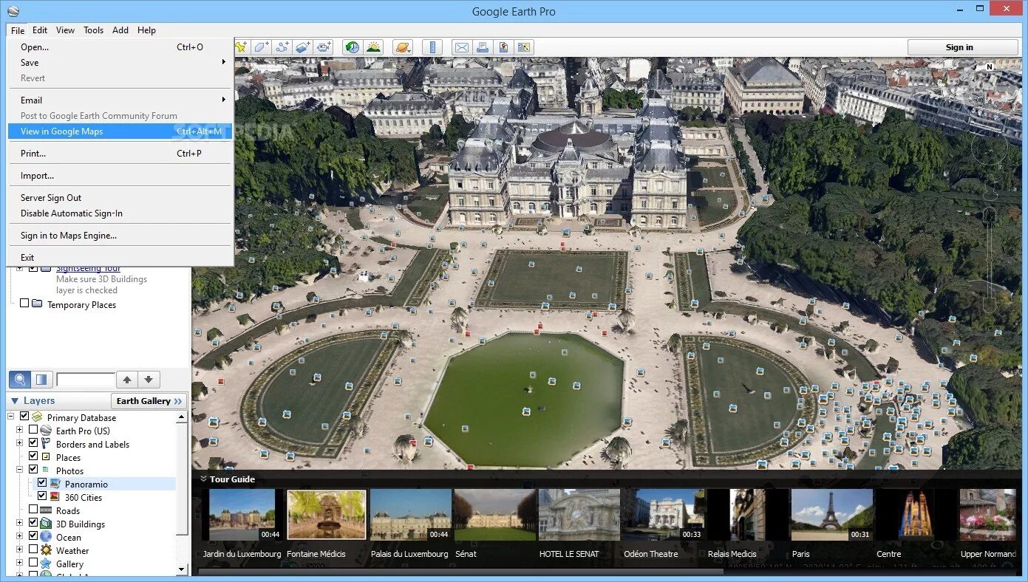1028x582 pixels.
Task: Click the Add Placemark pushpin icon
Action: 241,47
